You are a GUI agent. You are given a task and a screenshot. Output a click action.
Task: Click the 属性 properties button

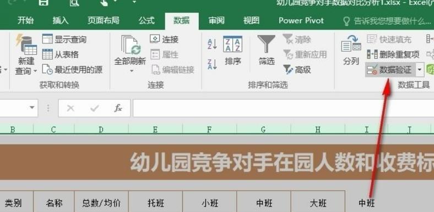(x=164, y=54)
